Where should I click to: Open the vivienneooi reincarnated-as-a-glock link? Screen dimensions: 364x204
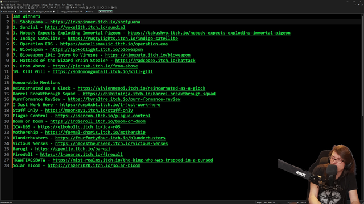[x=142, y=88]
